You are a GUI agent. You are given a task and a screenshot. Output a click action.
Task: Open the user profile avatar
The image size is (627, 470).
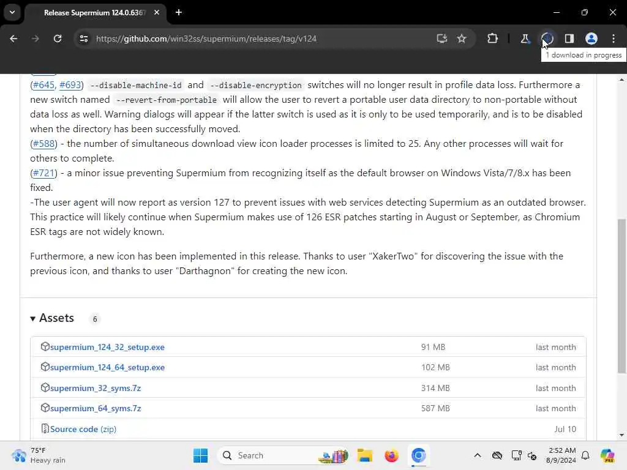[591, 39]
